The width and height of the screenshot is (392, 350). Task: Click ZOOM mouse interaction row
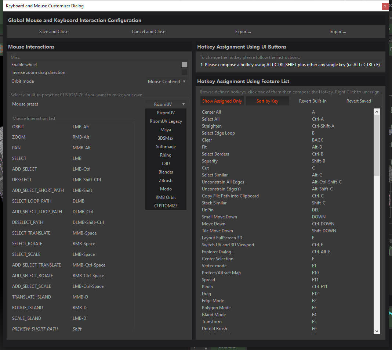click(73, 137)
